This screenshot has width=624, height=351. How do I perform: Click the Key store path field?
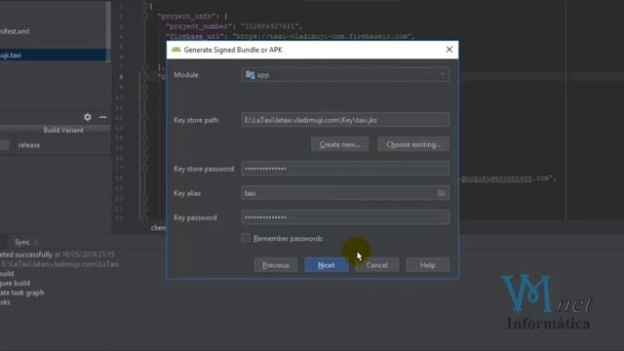[345, 120]
